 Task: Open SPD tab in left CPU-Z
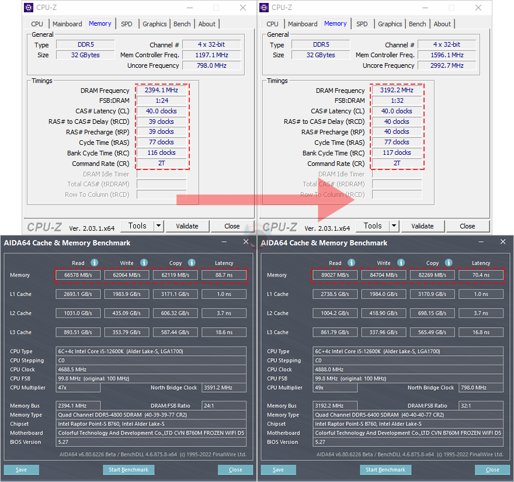pos(127,24)
